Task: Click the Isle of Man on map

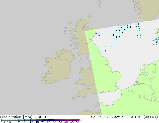Action: (x=81, y=60)
